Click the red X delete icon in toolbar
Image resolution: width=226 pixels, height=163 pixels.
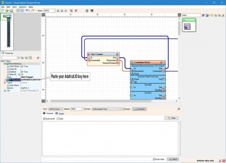point(76,11)
